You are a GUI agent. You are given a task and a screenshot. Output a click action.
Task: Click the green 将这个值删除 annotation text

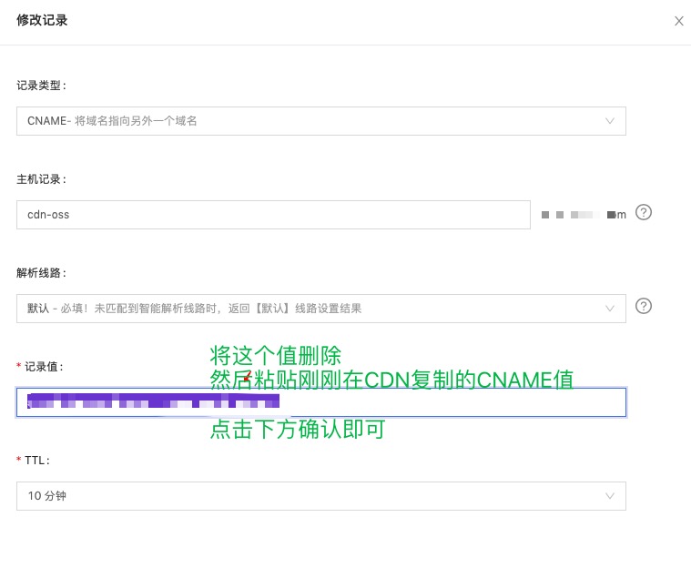click(x=276, y=355)
